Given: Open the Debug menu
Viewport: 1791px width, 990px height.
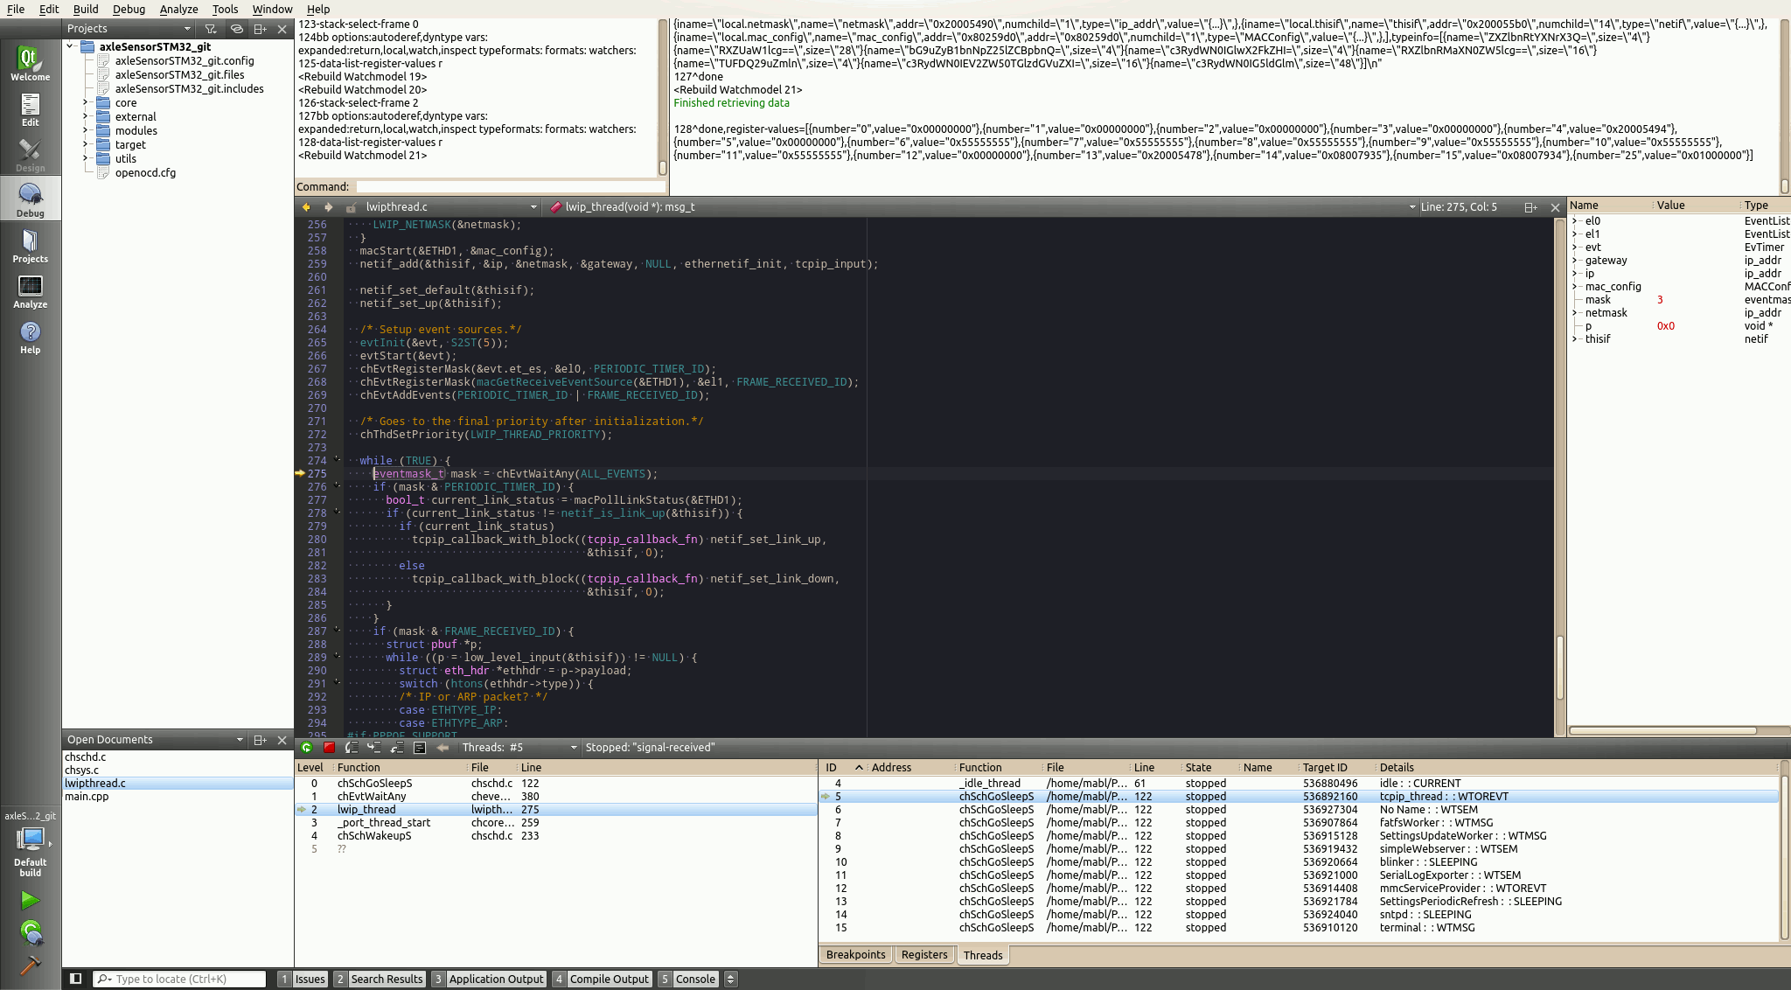Looking at the screenshot, I should (x=129, y=9).
